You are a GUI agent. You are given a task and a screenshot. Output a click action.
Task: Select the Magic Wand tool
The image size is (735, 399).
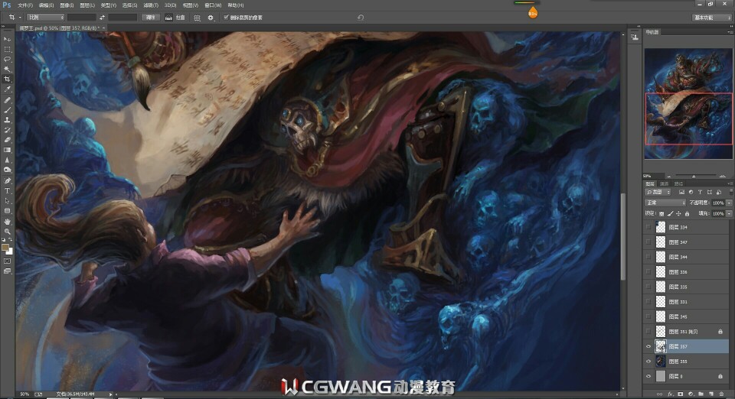pos(7,70)
